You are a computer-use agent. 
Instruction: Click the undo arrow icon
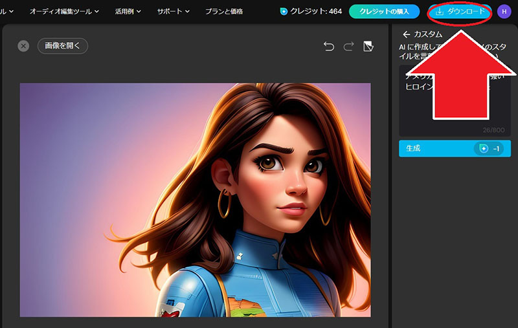point(329,46)
